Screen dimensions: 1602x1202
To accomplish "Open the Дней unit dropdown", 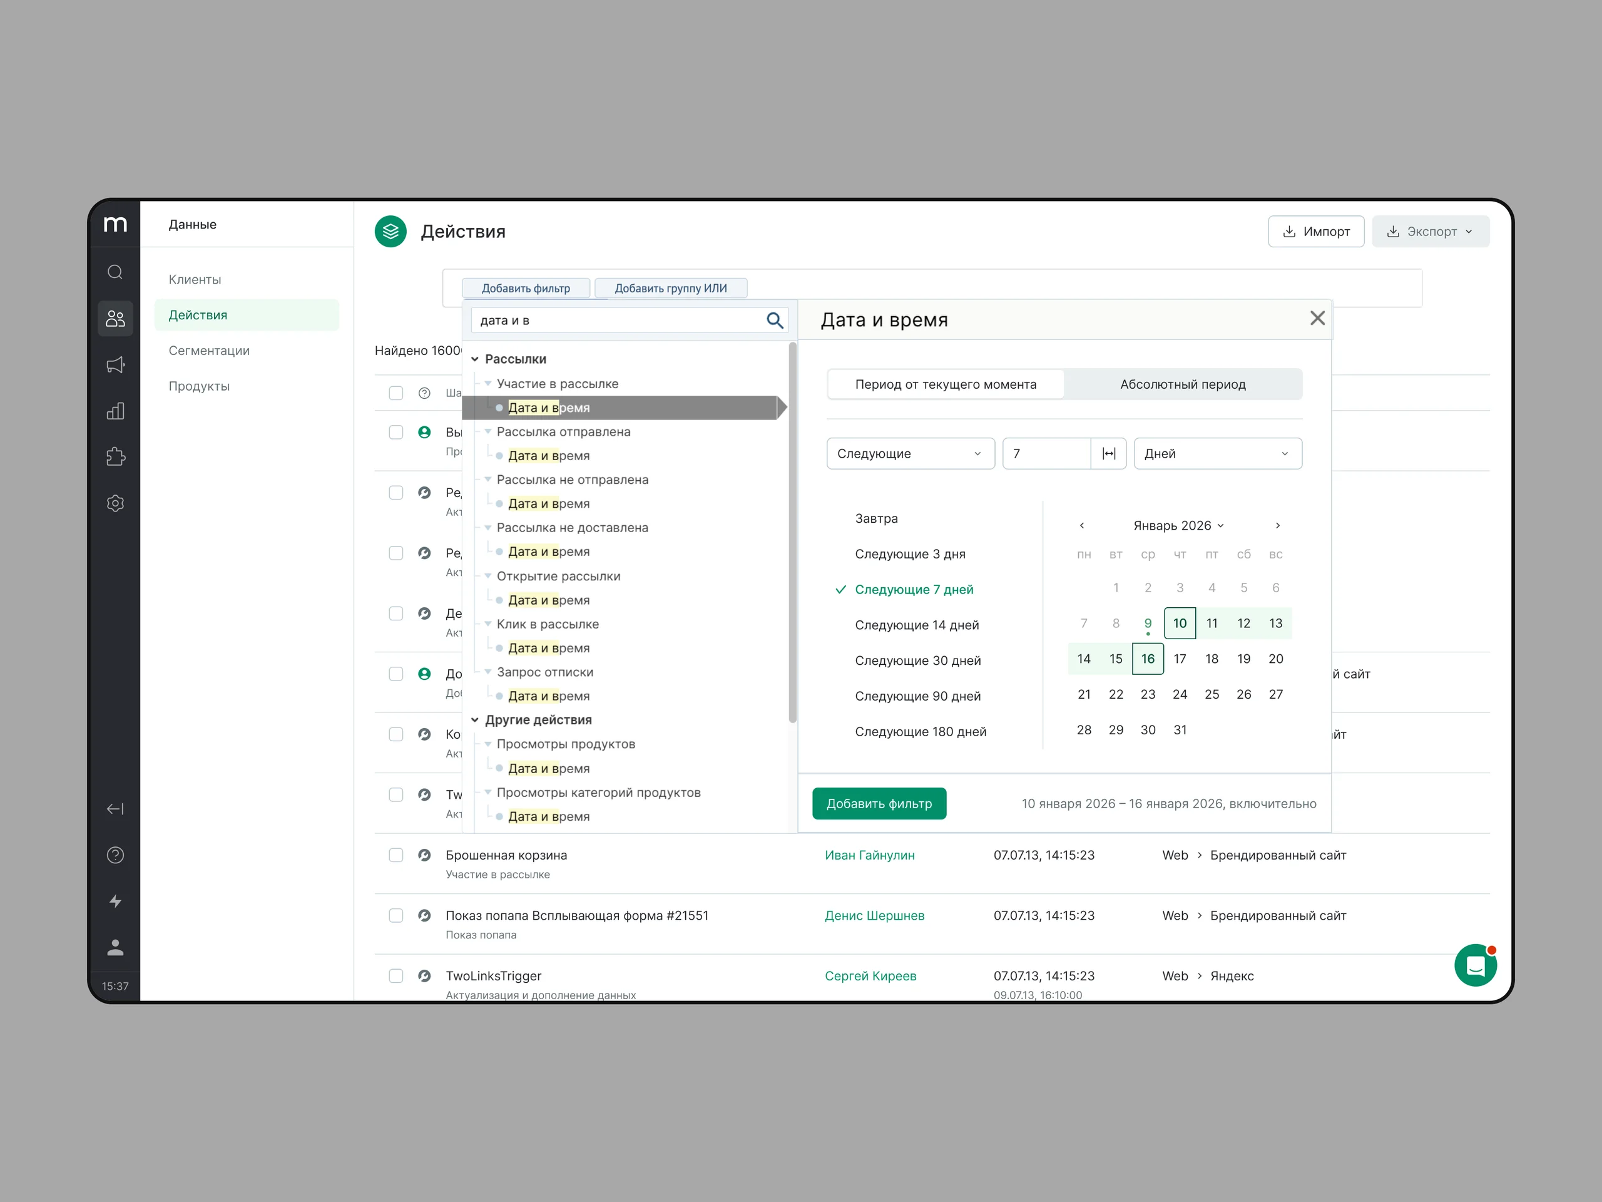I will [x=1217, y=453].
